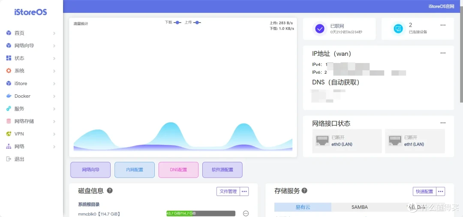This screenshot has height=217, width=463.
Task: Click the mmcblk0【114.7 GiB】 disk label
Action: [x=99, y=214]
